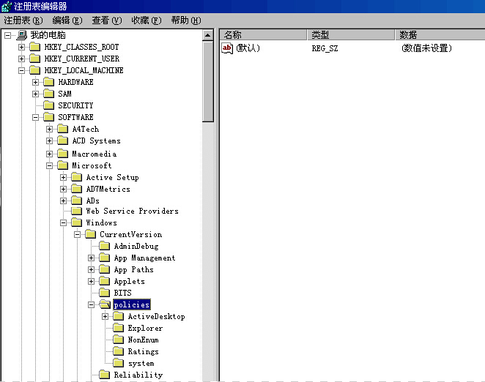The width and height of the screenshot is (485, 382).
Task: Click the tree pane scroll up arrow
Action: click(x=208, y=34)
